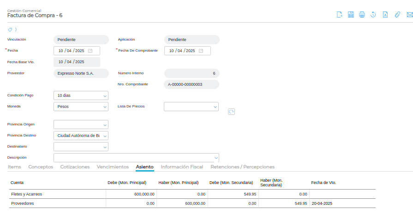Click refresh icon beside Lista De Precios
Image resolution: width=413 pixels, height=214 pixels.
click(231, 112)
